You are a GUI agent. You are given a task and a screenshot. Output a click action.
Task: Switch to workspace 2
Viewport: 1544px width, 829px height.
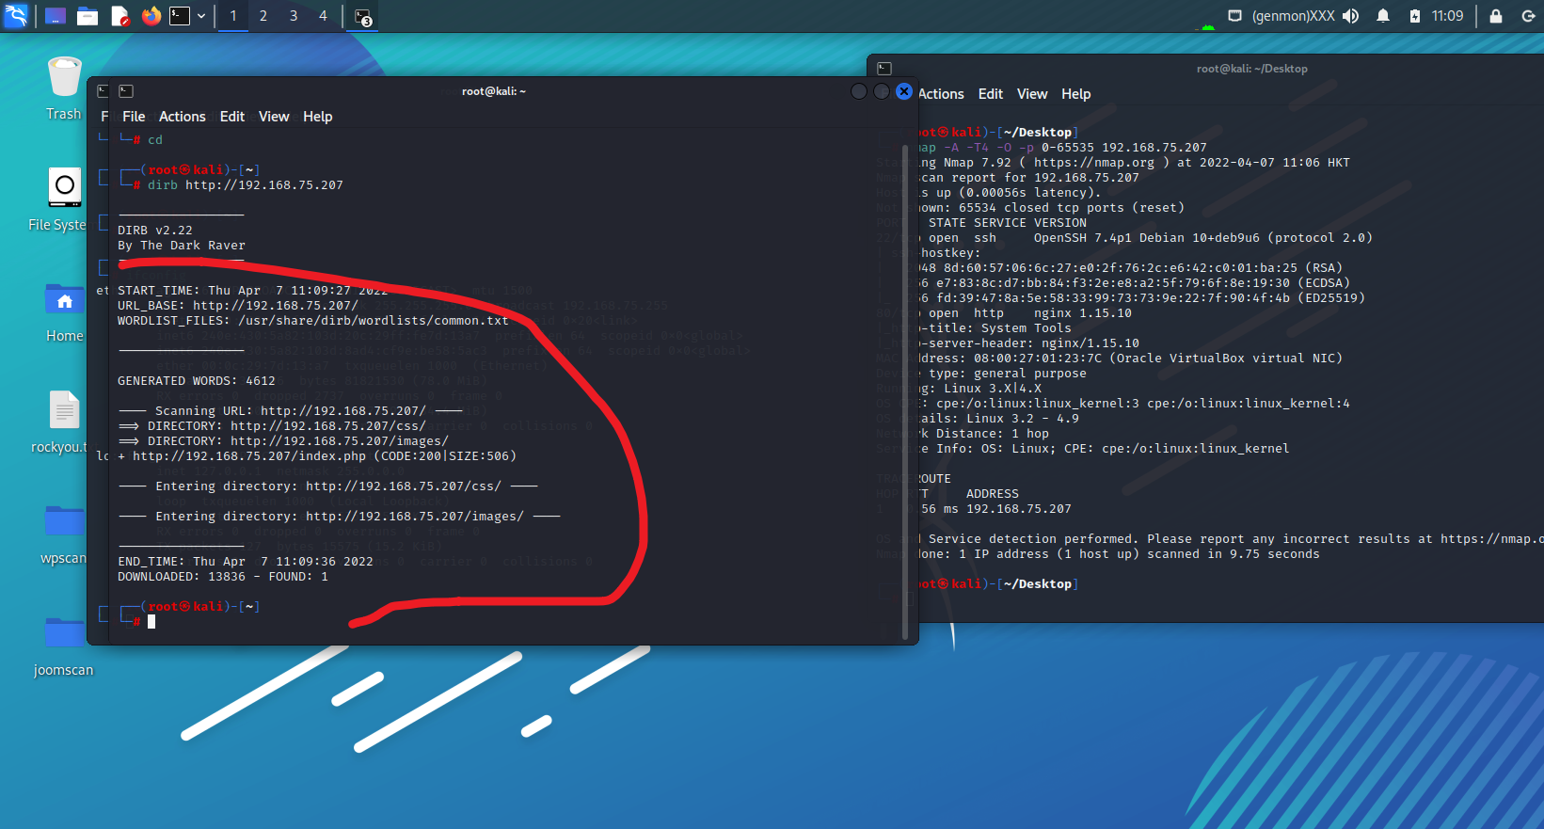tap(263, 16)
